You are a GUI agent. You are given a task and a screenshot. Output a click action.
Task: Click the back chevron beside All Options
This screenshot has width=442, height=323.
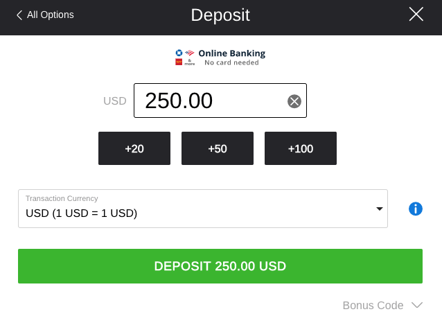(19, 15)
